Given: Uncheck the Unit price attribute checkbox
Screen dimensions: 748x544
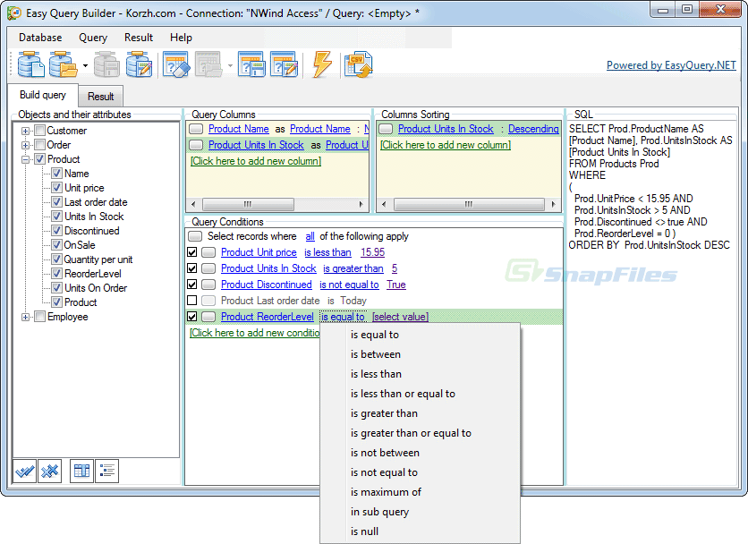Looking at the screenshot, I should click(56, 188).
